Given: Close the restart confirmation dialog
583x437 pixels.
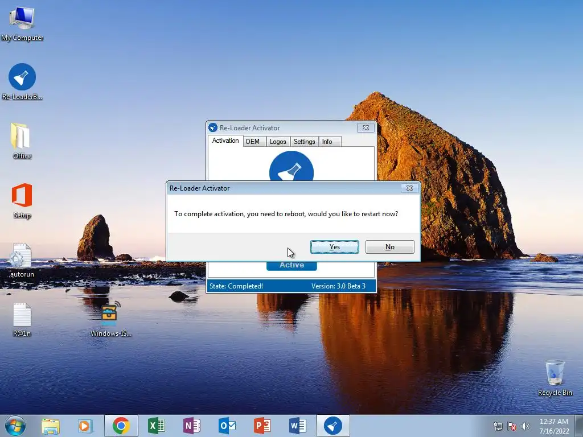Looking at the screenshot, I should pos(409,188).
